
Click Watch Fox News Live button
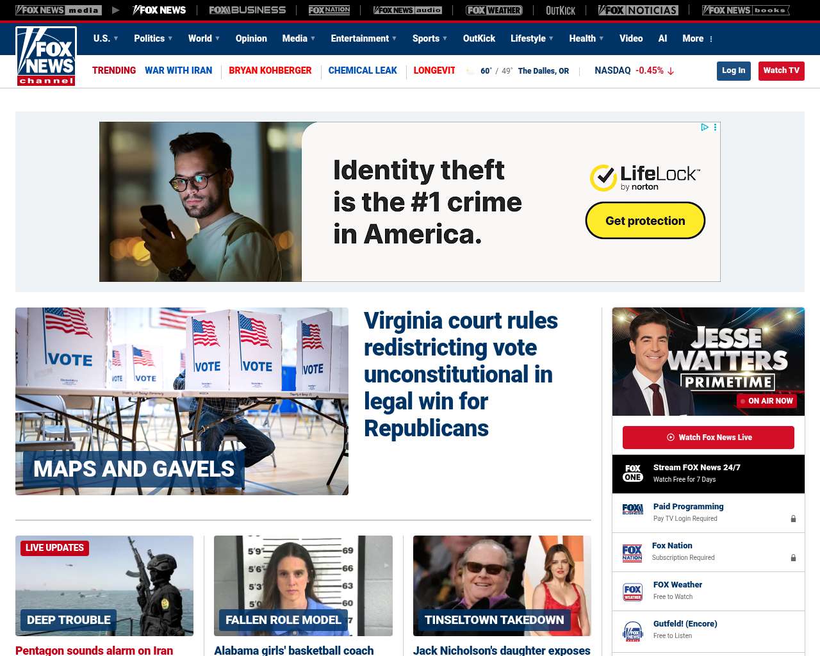click(709, 438)
